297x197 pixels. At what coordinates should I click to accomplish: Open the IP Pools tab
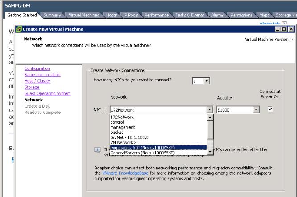pyautogui.click(x=131, y=15)
